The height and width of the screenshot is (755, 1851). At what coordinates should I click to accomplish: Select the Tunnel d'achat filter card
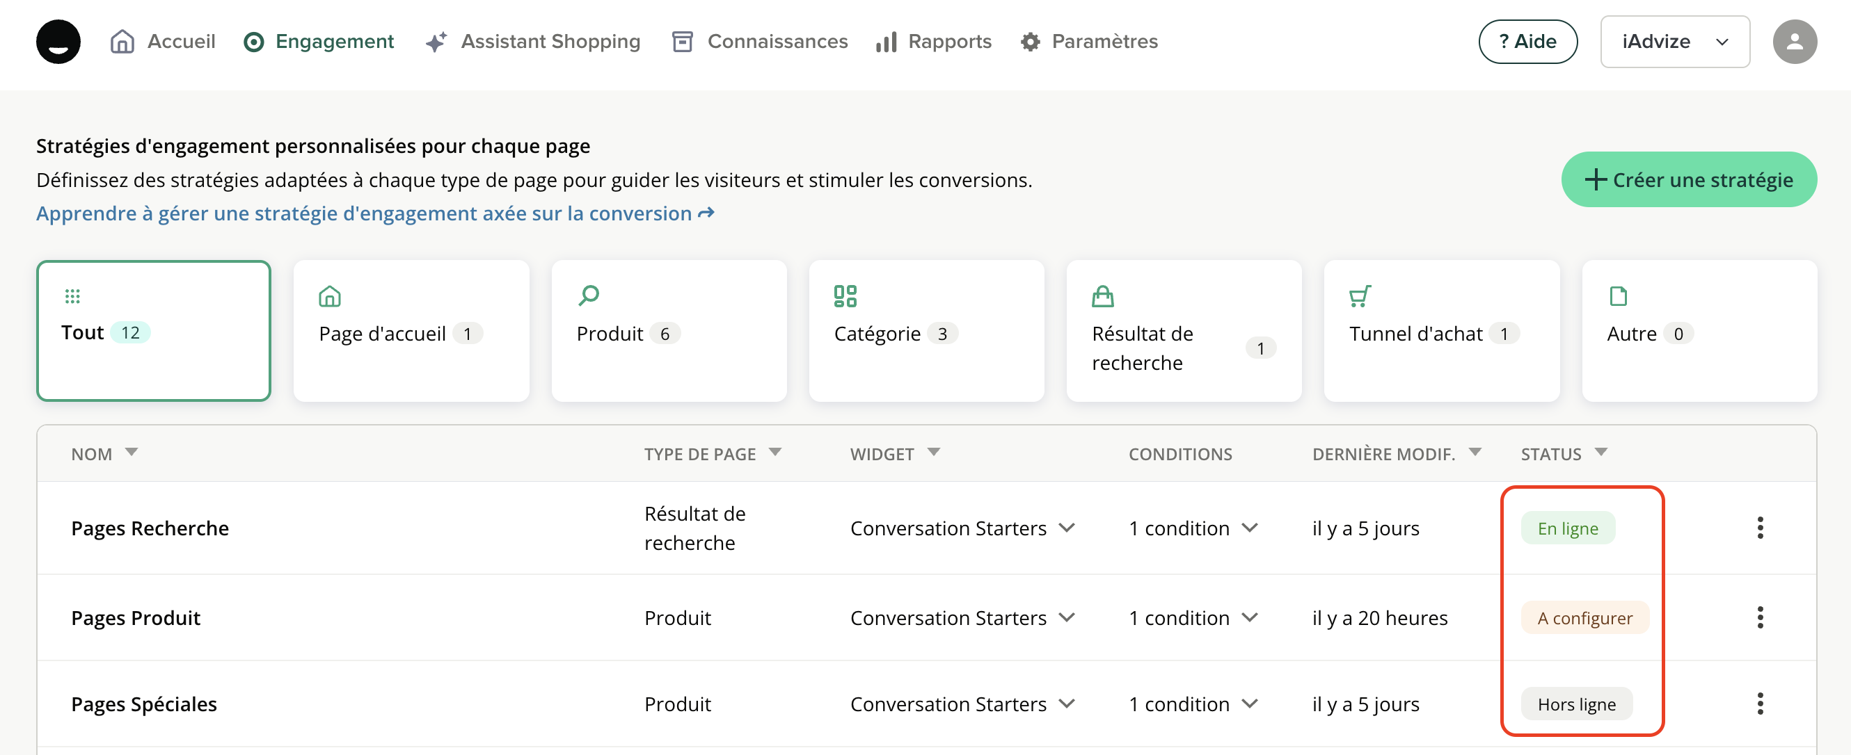(x=1440, y=331)
